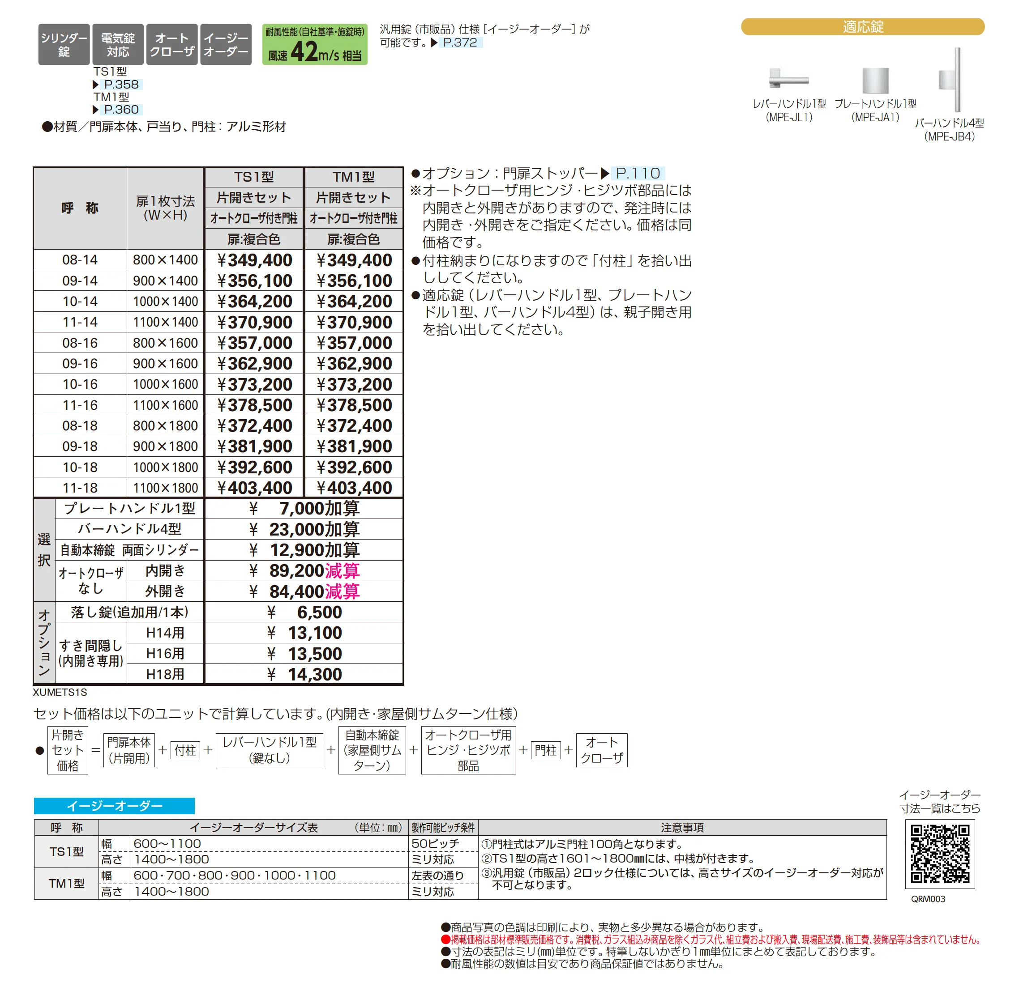Click TM1型 price ¥364,200 in row 10-14
Screen dimensions: 1019x995
tap(354, 302)
